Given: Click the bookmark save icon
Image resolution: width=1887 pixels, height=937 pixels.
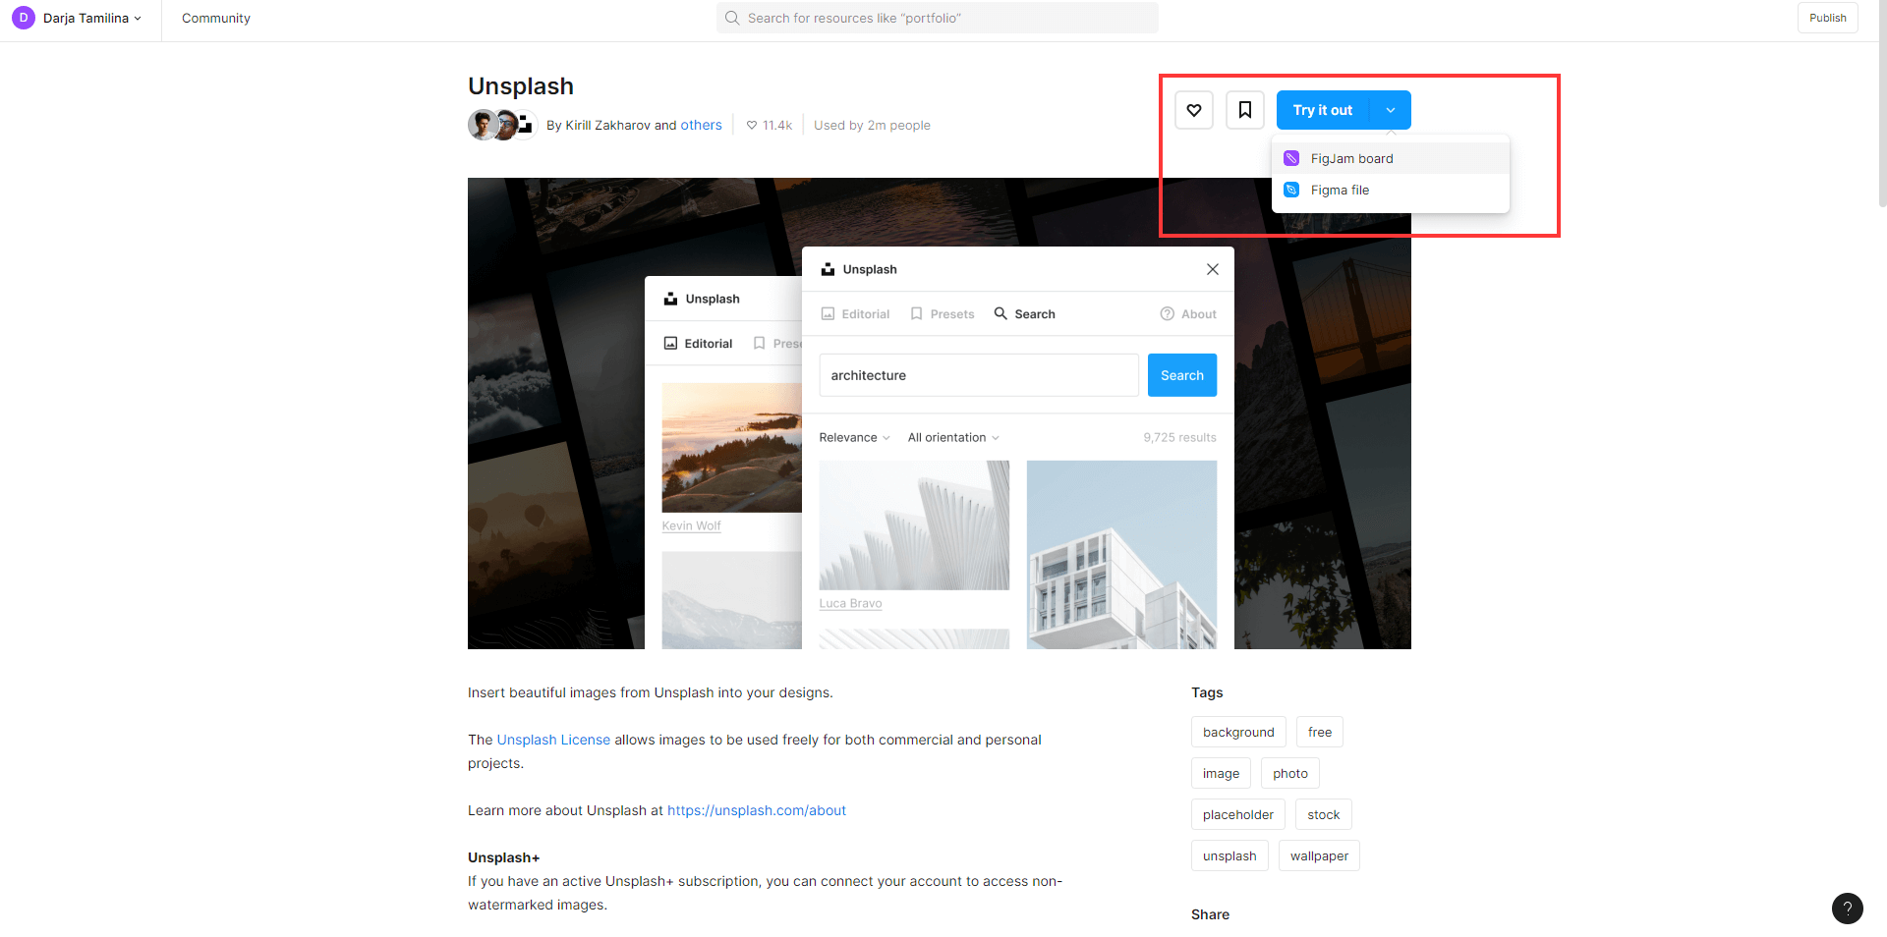Looking at the screenshot, I should coord(1245,110).
